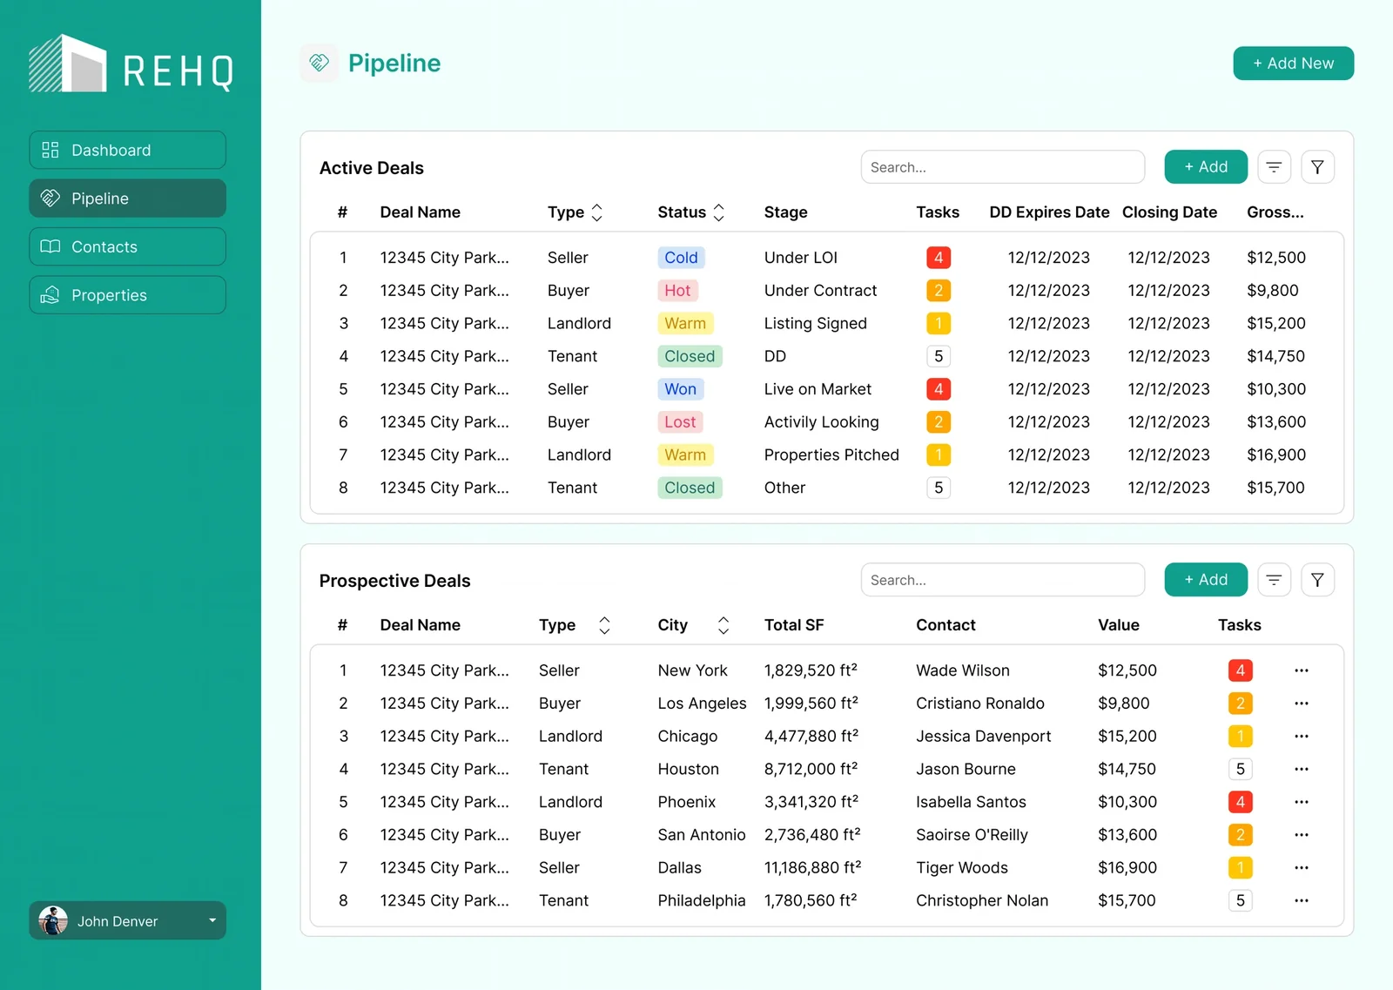Screen dimensions: 1393x990
Task: Click the Hot status tag
Action: pos(677,291)
